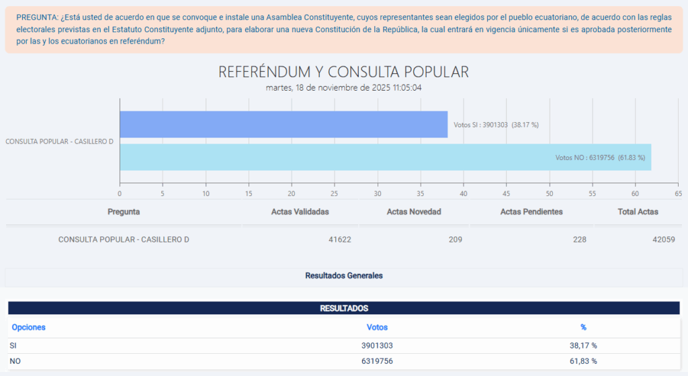
Task: Click the REFERÉNDUM Y CONSULTA POPULAR title
Action: click(343, 72)
